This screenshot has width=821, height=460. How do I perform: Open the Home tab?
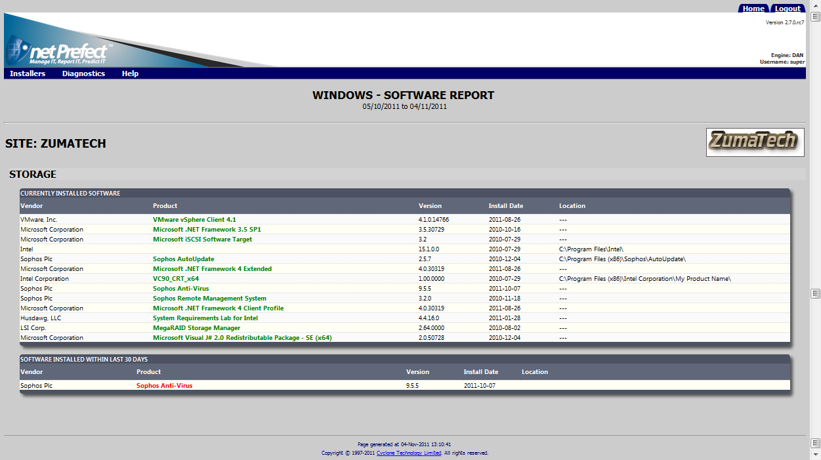point(753,9)
